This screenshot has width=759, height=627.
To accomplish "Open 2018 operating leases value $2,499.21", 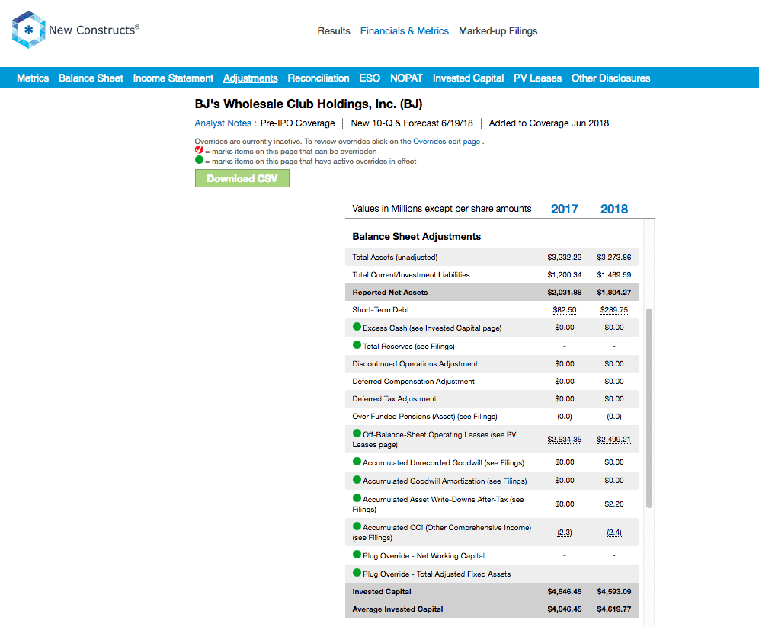I will (613, 440).
